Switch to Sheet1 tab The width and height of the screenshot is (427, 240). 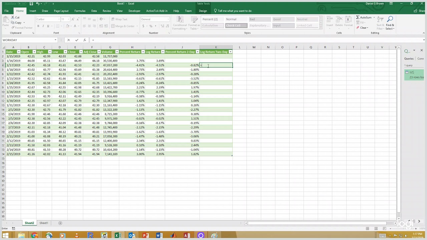(x=44, y=223)
